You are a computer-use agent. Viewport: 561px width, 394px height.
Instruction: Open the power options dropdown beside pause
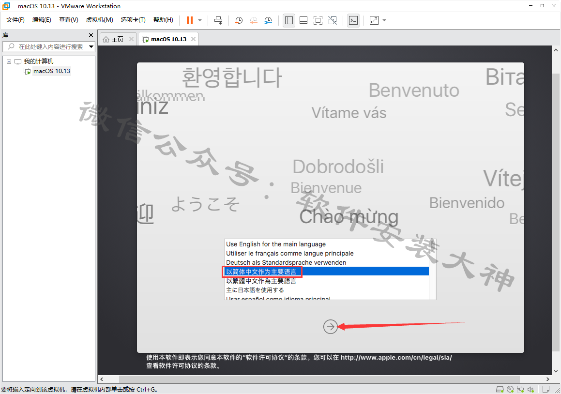[200, 20]
